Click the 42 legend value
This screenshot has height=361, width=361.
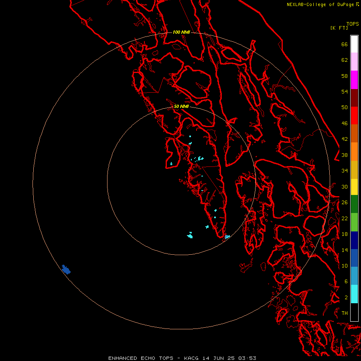(x=345, y=139)
